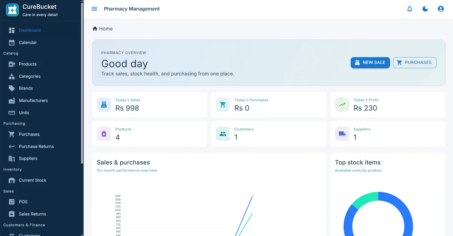Click the Home breadcrumb icon

tap(95, 29)
